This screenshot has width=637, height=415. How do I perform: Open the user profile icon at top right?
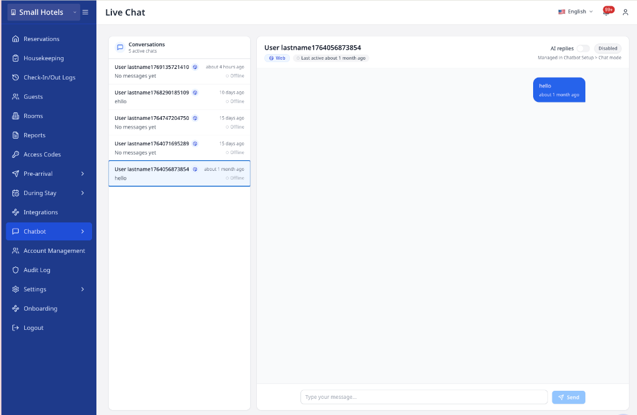pos(624,11)
